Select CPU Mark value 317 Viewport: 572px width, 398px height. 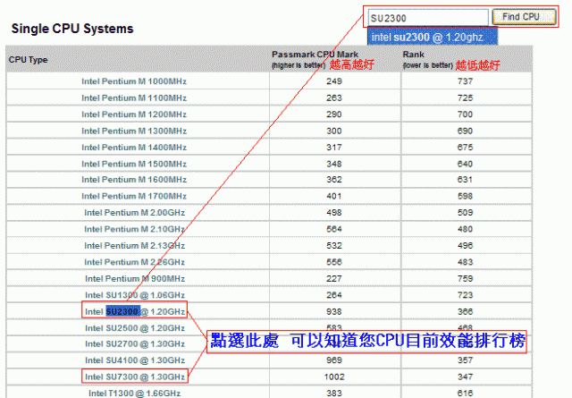[x=334, y=148]
